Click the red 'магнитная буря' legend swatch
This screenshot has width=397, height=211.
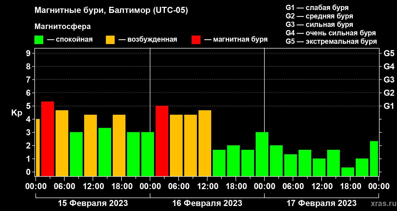[196, 40]
